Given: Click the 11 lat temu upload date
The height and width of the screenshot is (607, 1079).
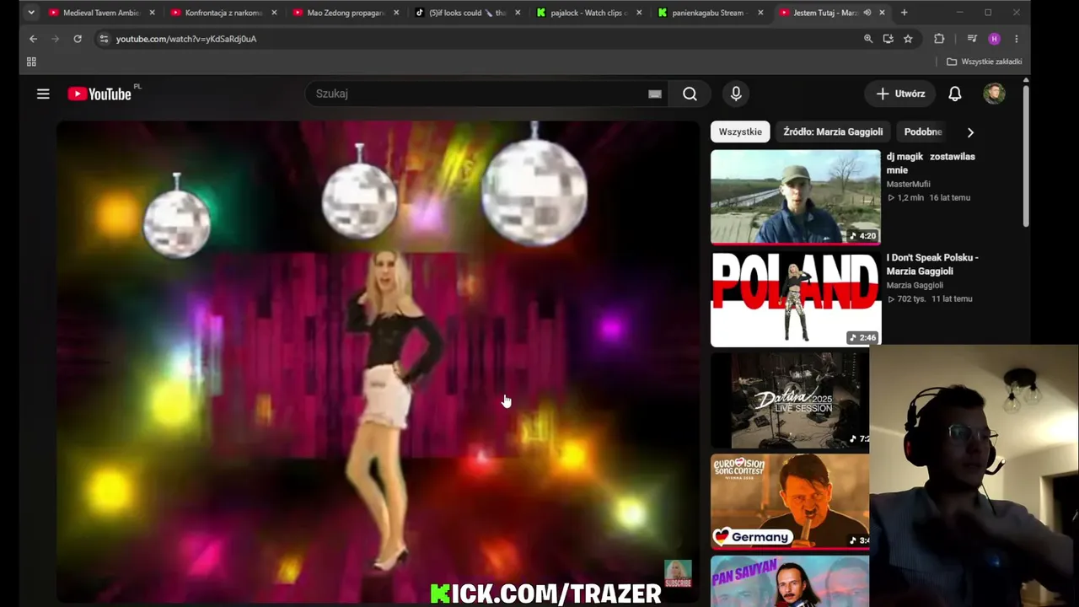Looking at the screenshot, I should pos(951,298).
